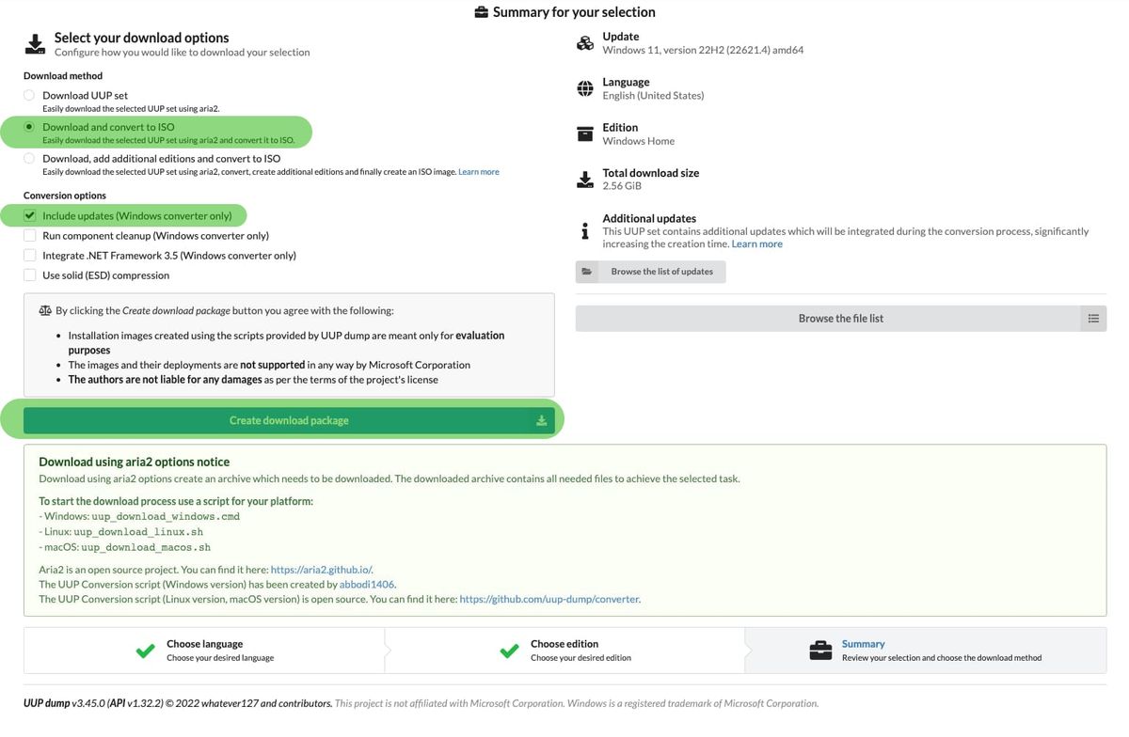Open Browse the list of updates
The height and width of the screenshot is (737, 1129).
click(651, 272)
